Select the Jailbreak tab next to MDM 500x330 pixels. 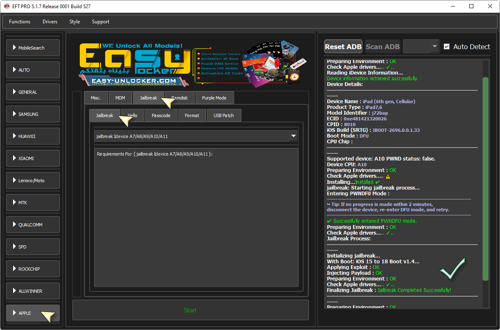coord(148,98)
